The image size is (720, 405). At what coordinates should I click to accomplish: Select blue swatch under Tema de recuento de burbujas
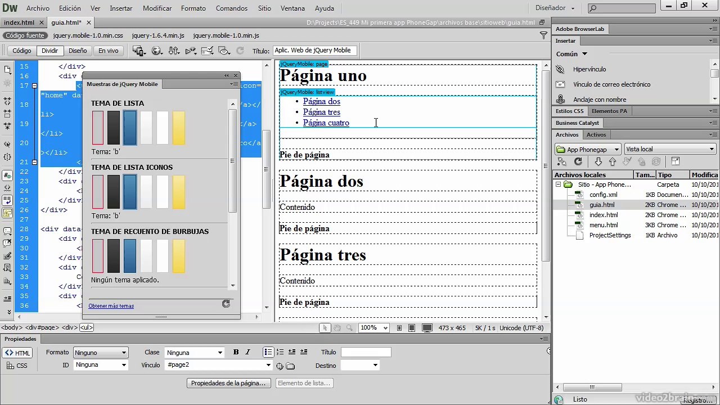(129, 256)
